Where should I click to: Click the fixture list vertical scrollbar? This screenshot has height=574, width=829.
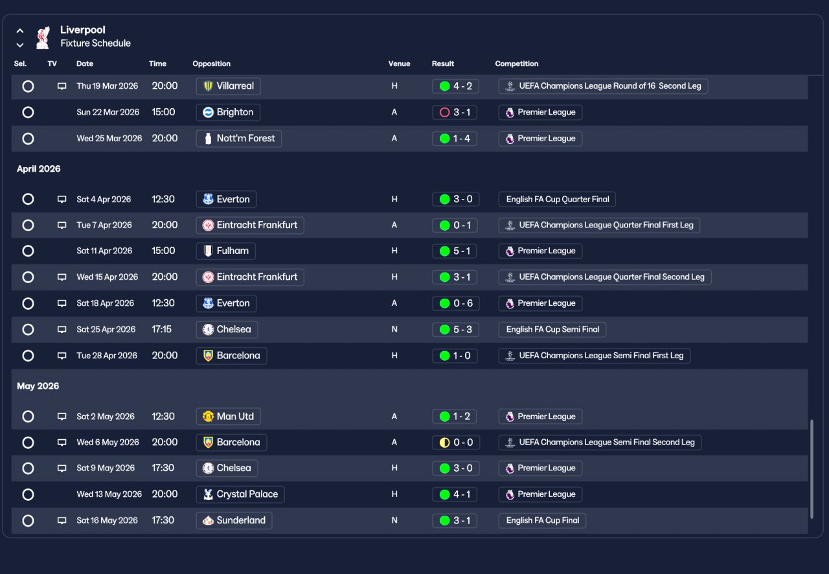[812, 469]
